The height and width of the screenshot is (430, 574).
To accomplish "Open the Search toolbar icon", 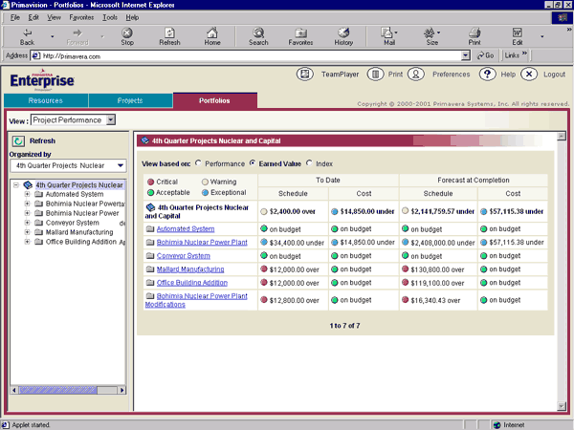I will click(x=258, y=32).
